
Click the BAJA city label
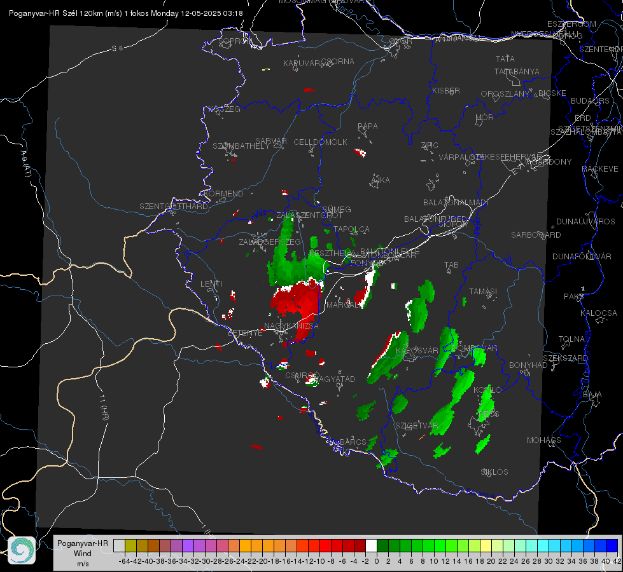pyautogui.click(x=592, y=395)
